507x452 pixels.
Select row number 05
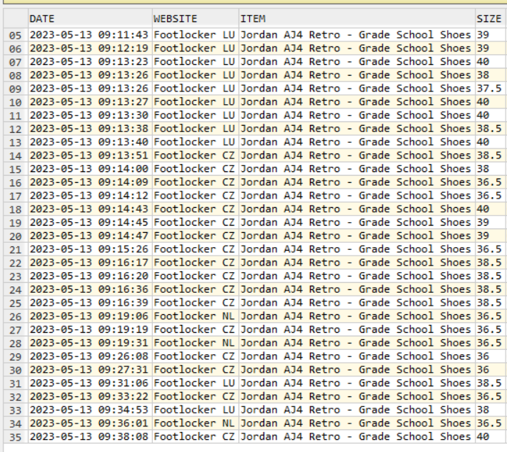coord(15,35)
